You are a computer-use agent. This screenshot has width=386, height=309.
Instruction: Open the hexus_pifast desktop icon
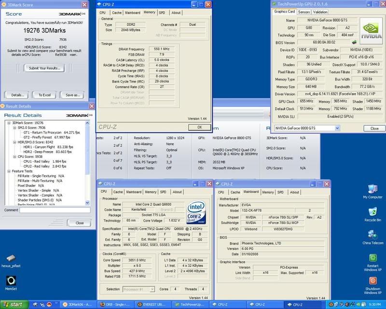pyautogui.click(x=10, y=257)
